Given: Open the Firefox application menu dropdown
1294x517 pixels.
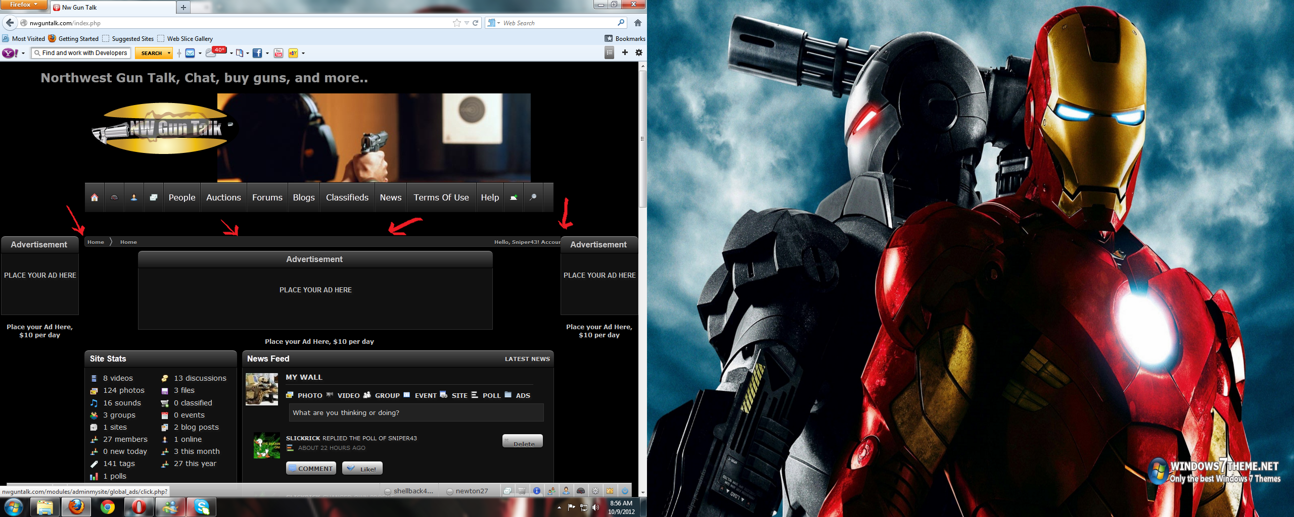Looking at the screenshot, I should [24, 5].
